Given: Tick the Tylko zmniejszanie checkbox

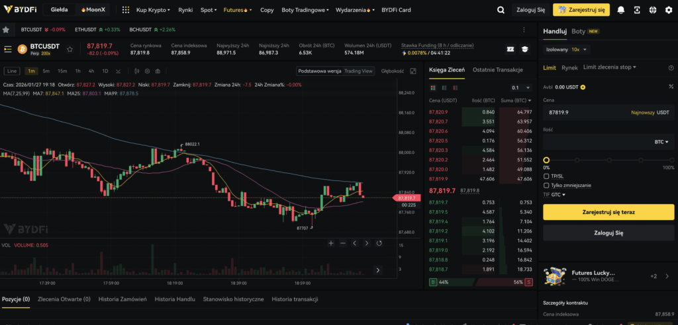Looking at the screenshot, I should tap(546, 186).
